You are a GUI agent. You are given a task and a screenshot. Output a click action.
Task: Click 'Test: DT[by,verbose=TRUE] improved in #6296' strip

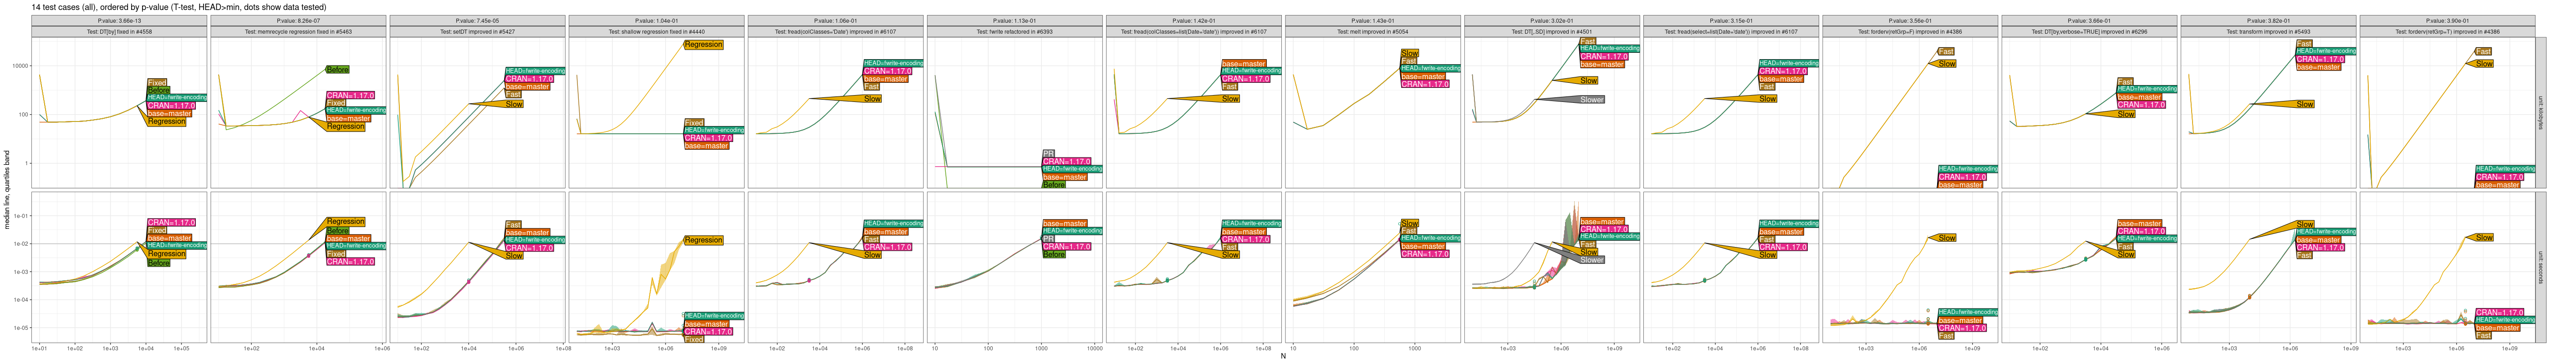pyautogui.click(x=2090, y=32)
